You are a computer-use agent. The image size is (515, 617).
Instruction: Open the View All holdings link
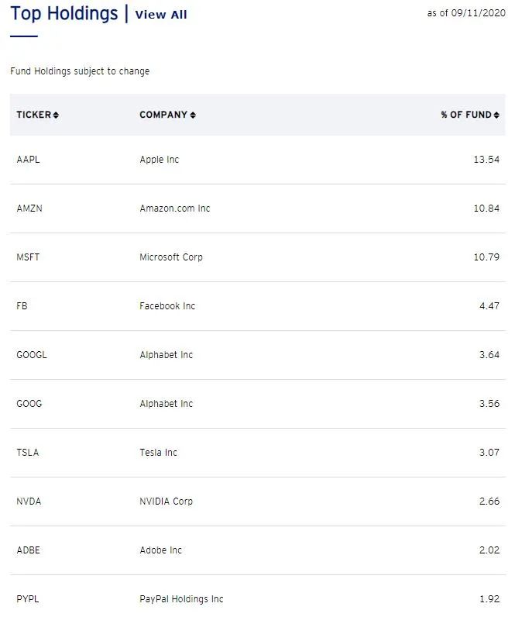161,15
